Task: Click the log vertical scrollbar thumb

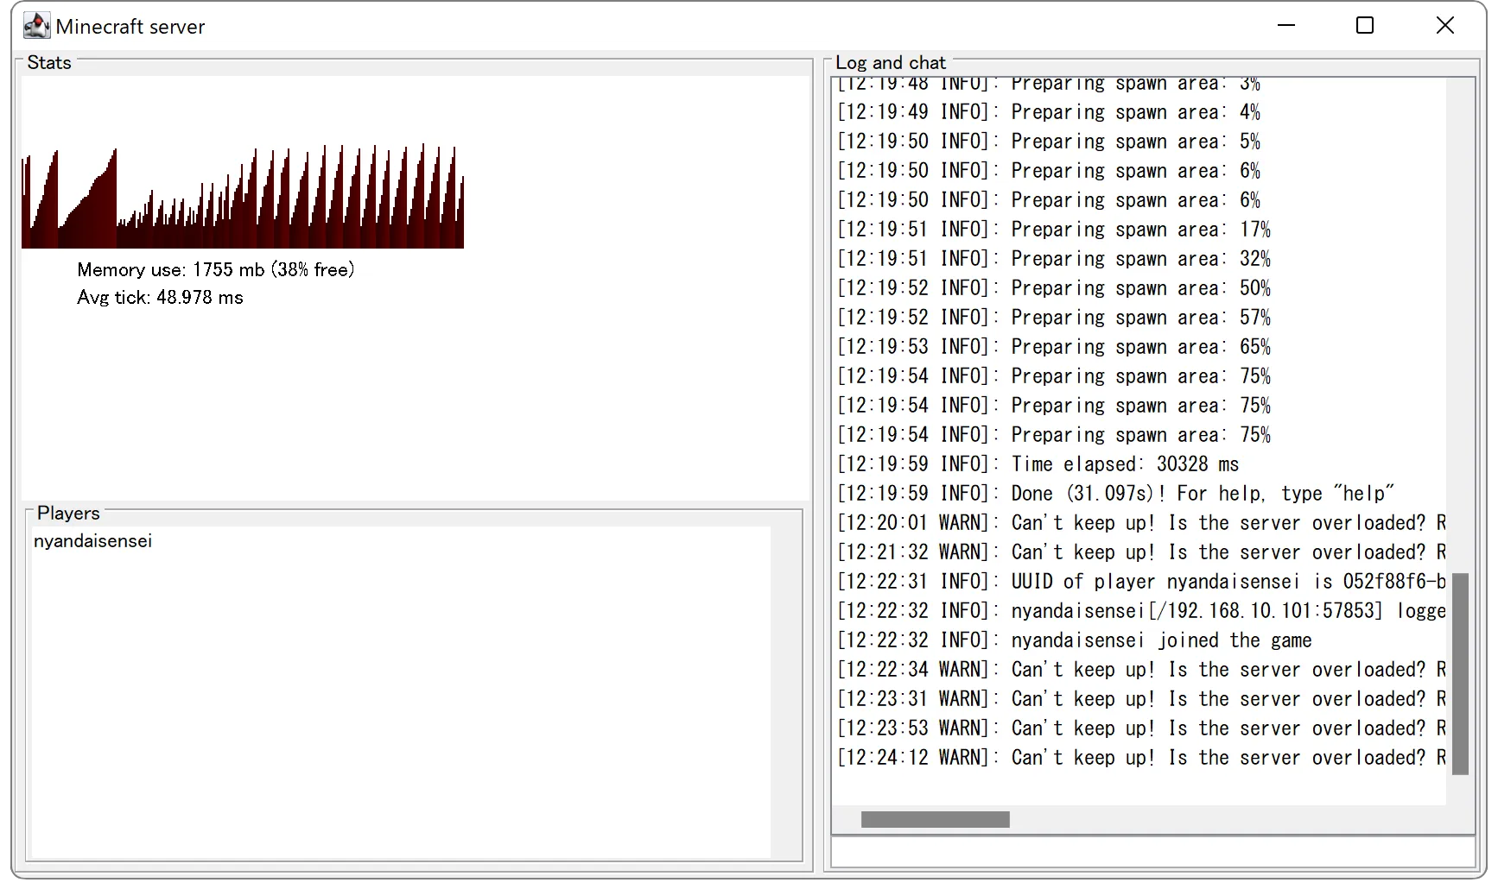Action: (1460, 674)
